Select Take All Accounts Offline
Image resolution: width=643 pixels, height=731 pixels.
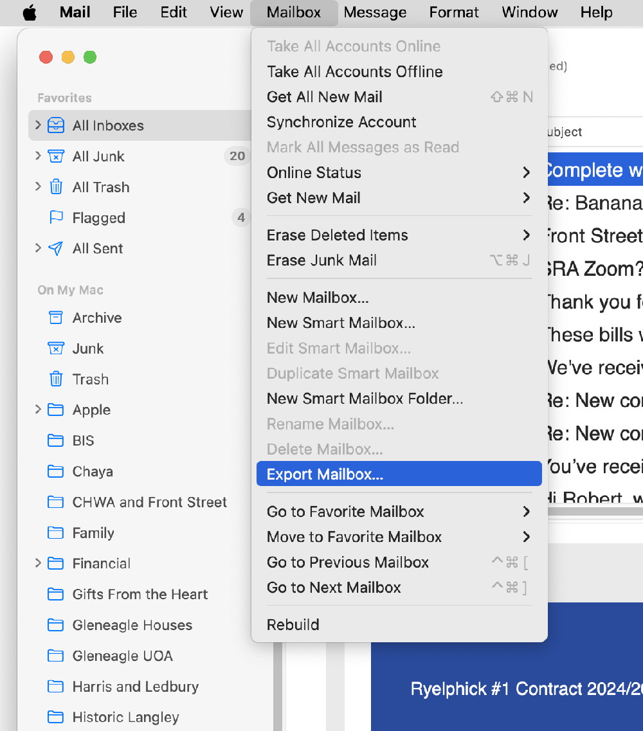399,71
